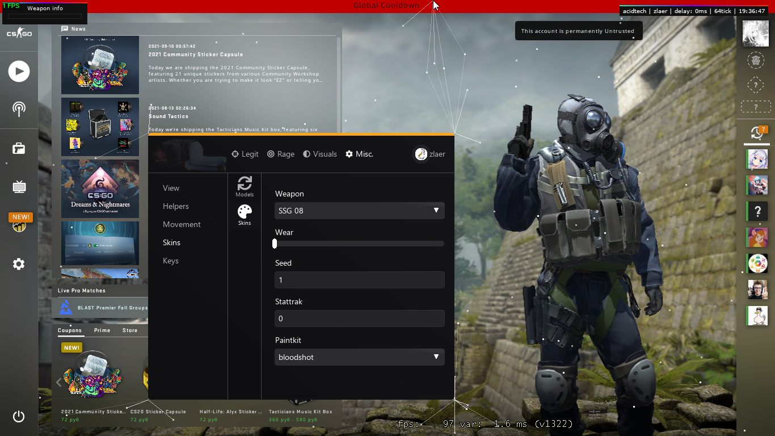Click the Global Cooldown banner text
This screenshot has height=436, width=775.
point(386,6)
